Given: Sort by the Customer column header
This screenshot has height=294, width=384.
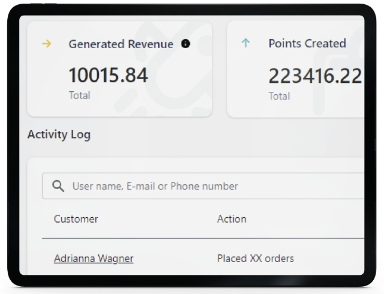Looking at the screenshot, I should (x=76, y=219).
